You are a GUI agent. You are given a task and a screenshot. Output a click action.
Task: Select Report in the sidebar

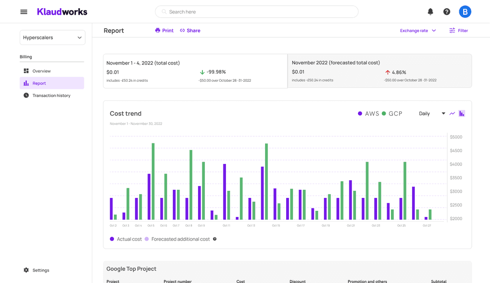[52, 83]
